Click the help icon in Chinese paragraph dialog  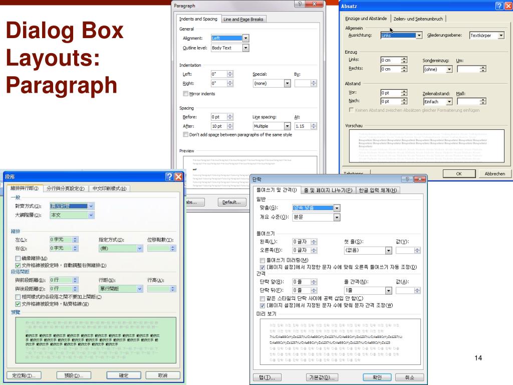click(169, 177)
